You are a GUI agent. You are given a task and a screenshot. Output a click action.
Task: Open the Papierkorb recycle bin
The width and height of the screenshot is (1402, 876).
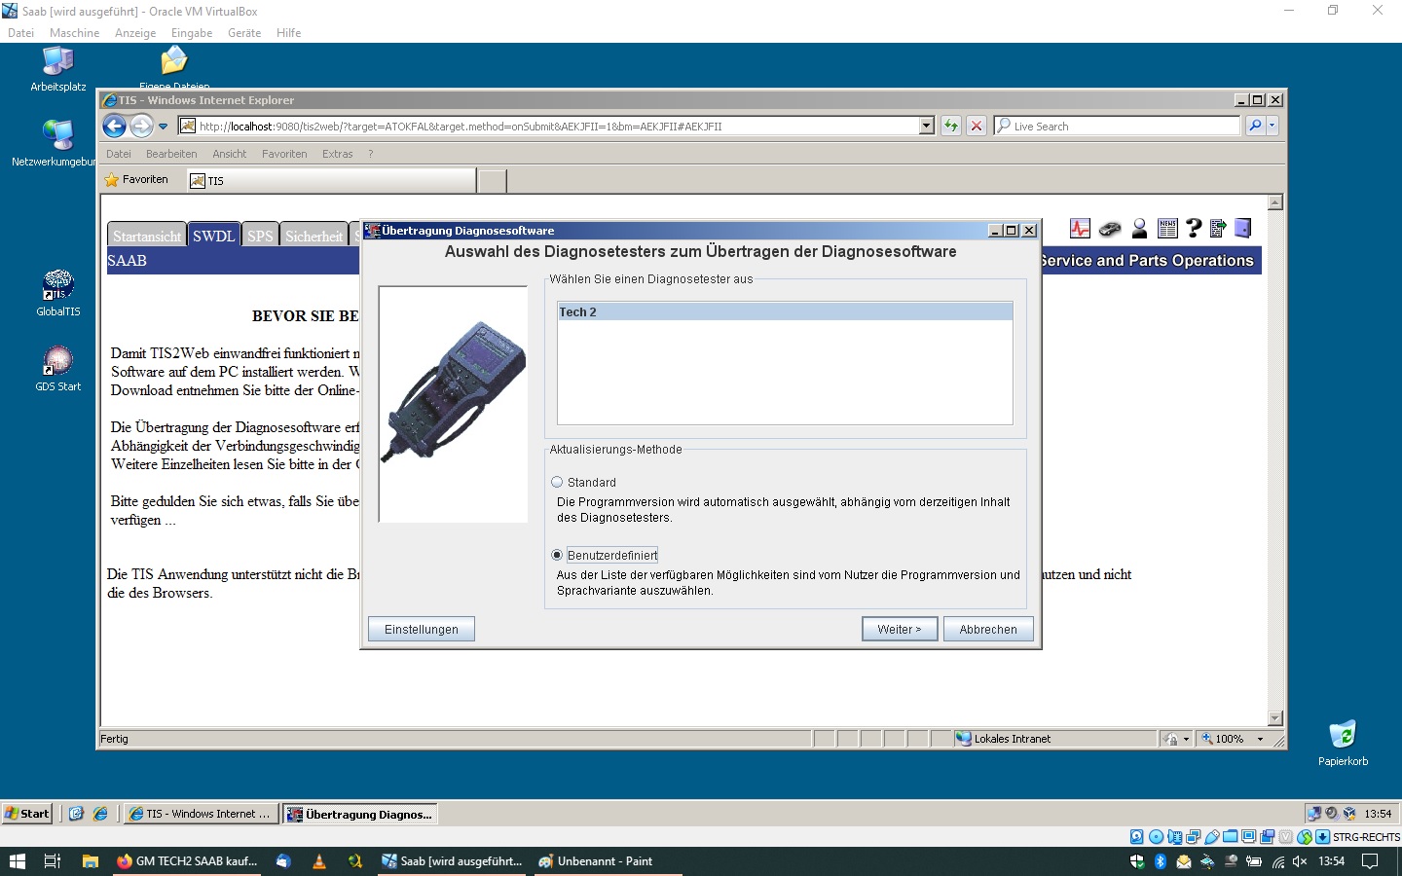click(x=1343, y=743)
